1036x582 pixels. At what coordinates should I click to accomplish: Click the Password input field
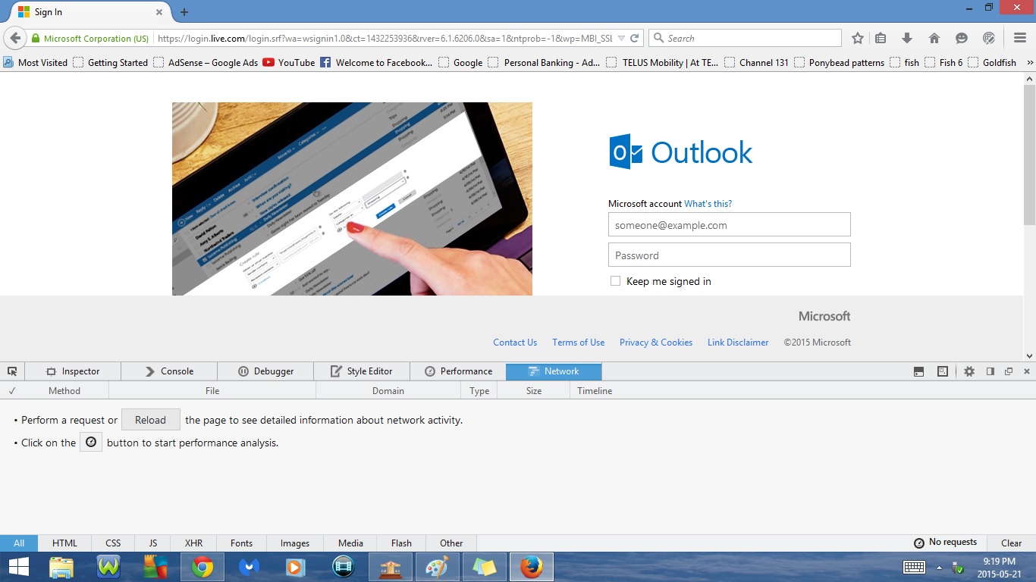(730, 255)
